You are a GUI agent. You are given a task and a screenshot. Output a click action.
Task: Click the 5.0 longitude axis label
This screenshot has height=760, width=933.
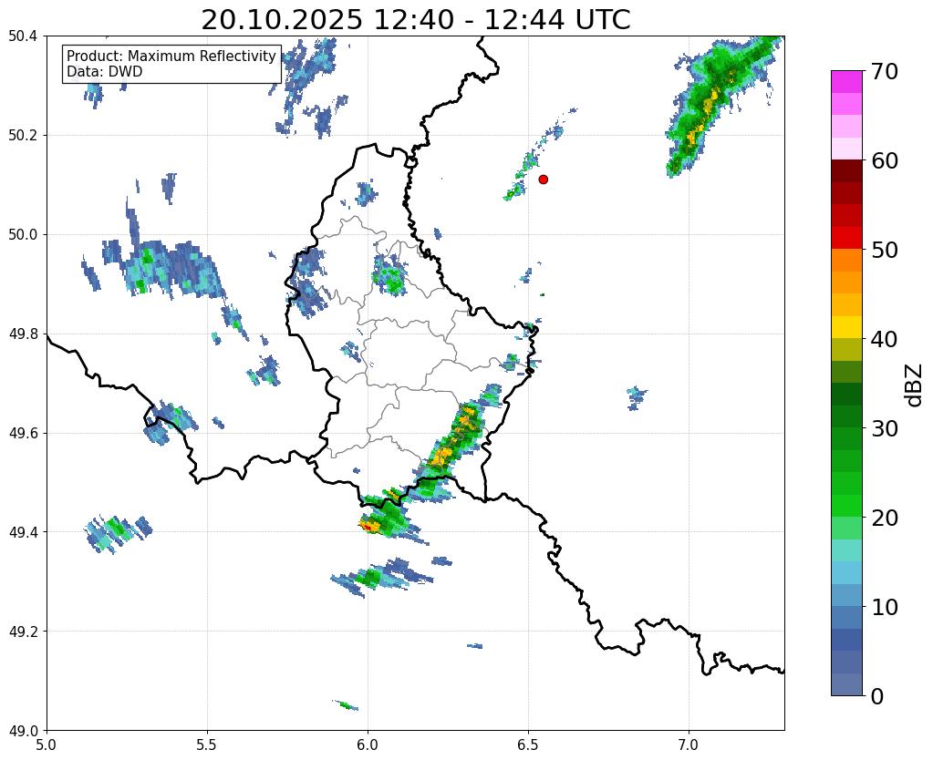(47, 745)
